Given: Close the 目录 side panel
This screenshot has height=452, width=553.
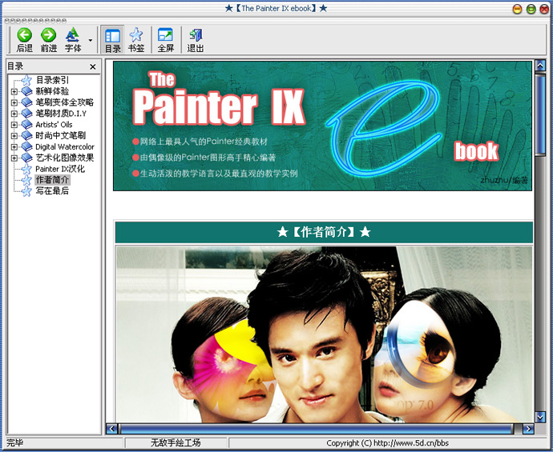Looking at the screenshot, I should coord(93,66).
